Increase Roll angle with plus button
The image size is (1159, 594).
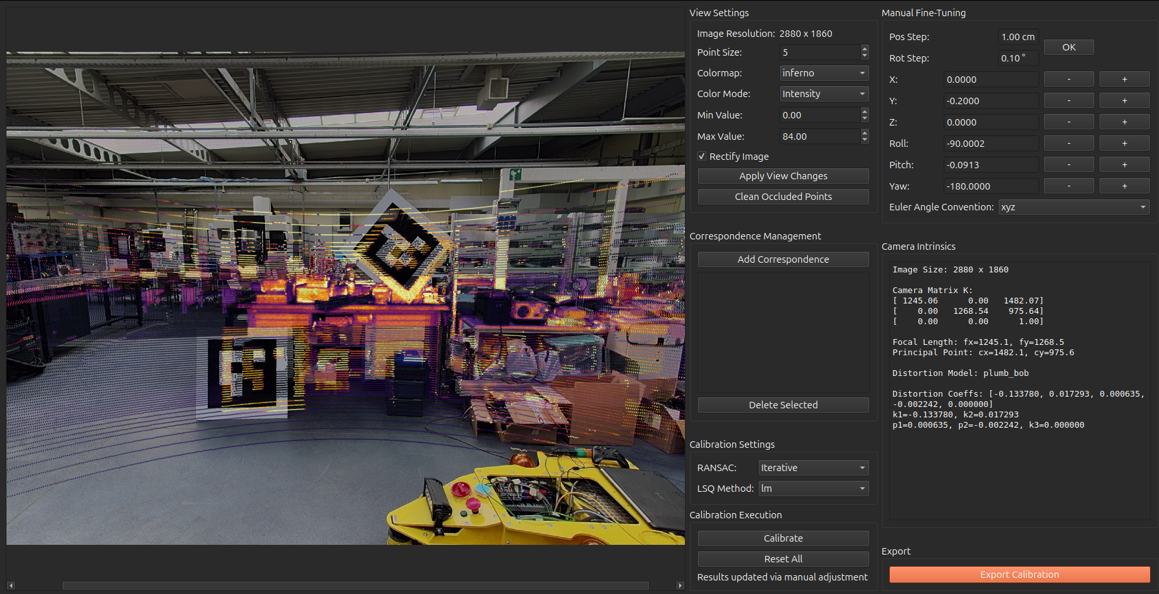[x=1124, y=144]
